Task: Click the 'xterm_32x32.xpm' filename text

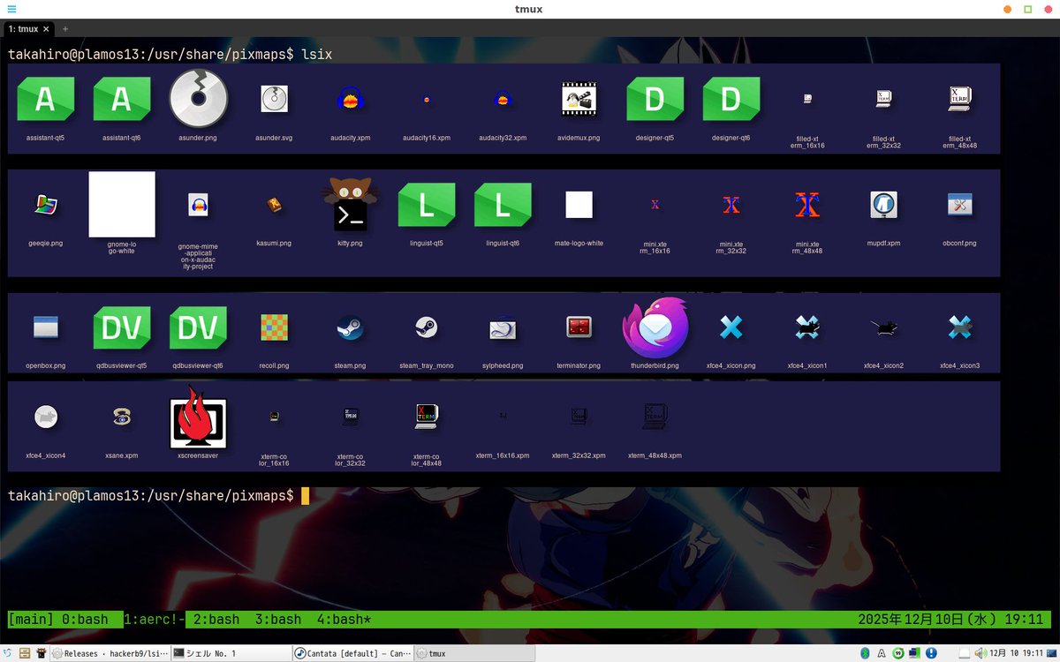Action: click(579, 455)
